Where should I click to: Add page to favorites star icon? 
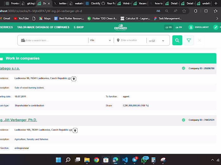pos(184,11)
